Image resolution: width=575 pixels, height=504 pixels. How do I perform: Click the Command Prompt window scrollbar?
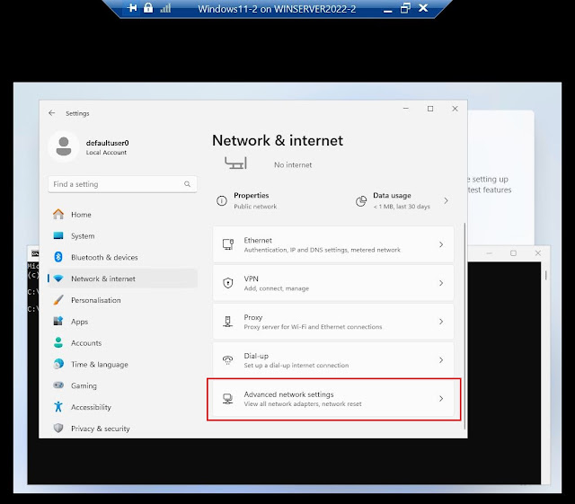pos(545,275)
